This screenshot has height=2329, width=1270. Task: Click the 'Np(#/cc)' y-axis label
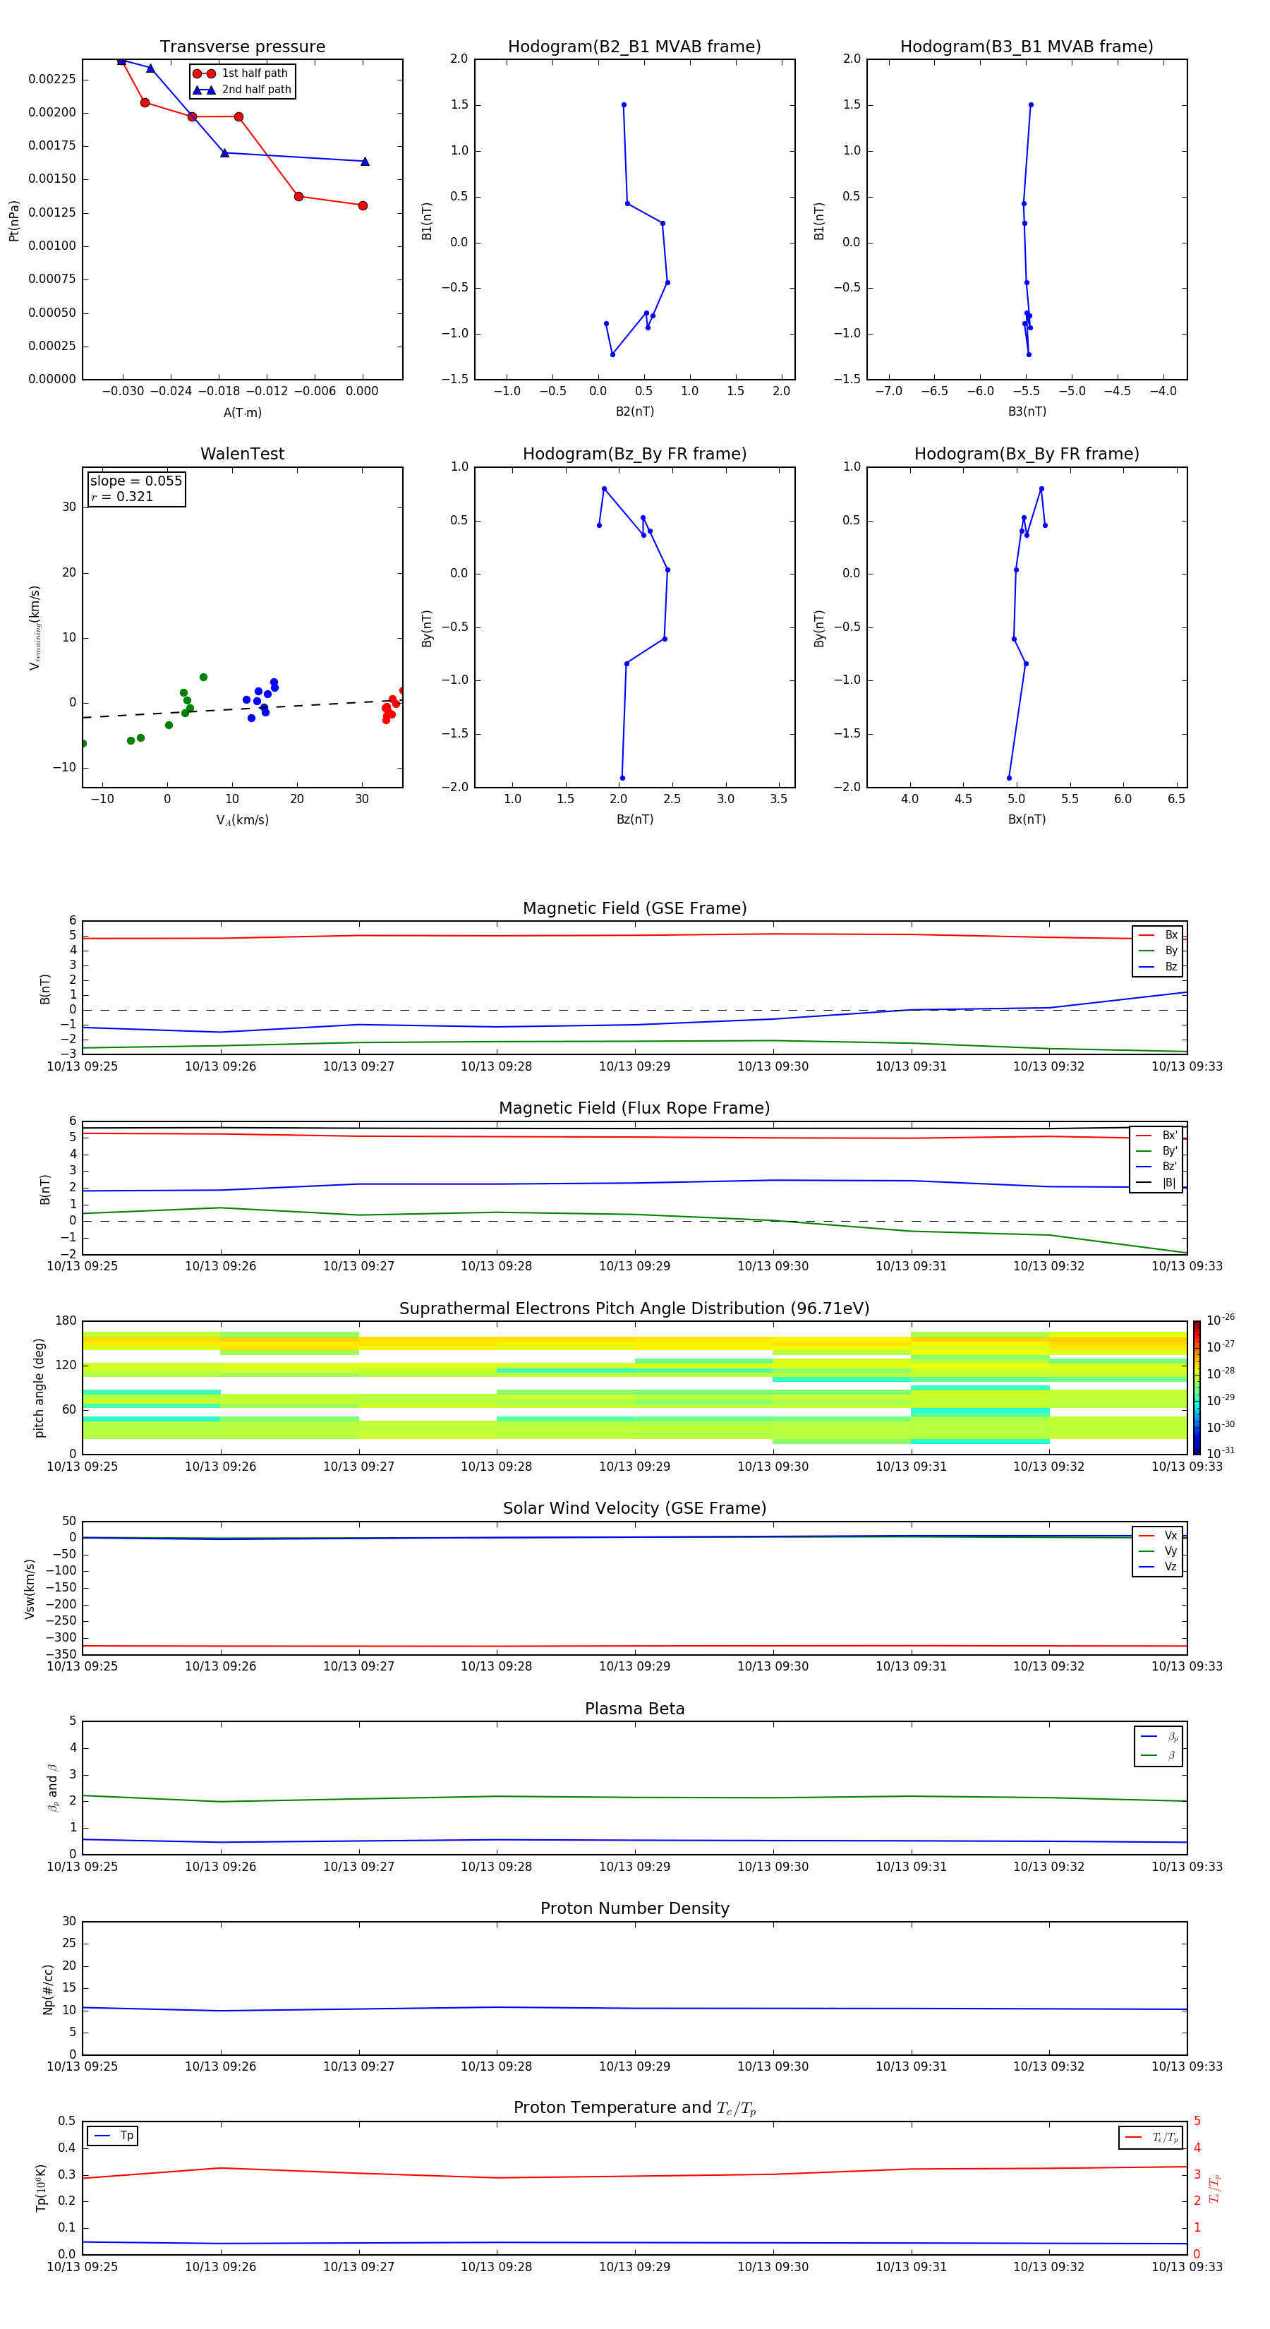(x=48, y=1989)
